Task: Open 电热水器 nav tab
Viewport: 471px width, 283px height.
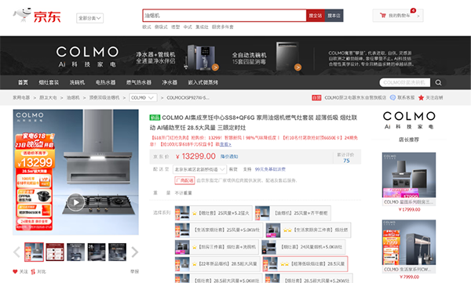Action: (105, 82)
